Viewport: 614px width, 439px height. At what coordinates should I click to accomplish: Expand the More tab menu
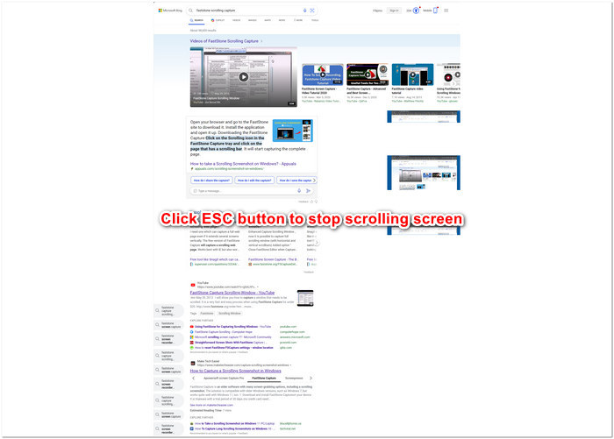tap(298, 20)
